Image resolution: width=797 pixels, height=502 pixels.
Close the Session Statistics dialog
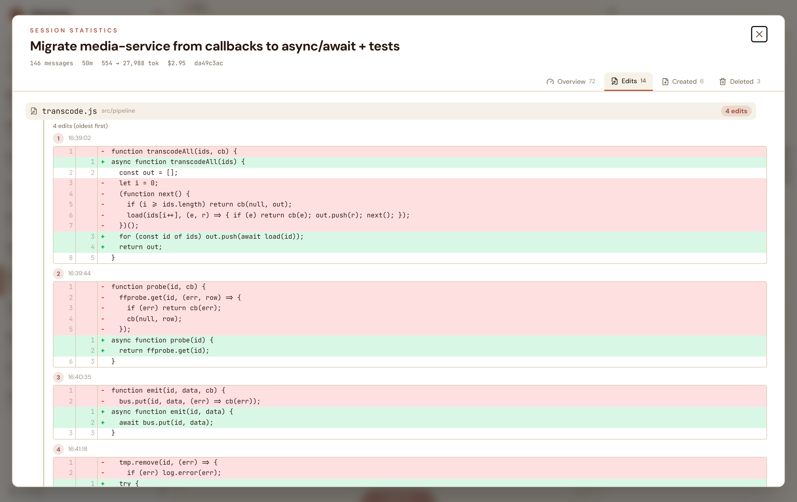(x=759, y=34)
